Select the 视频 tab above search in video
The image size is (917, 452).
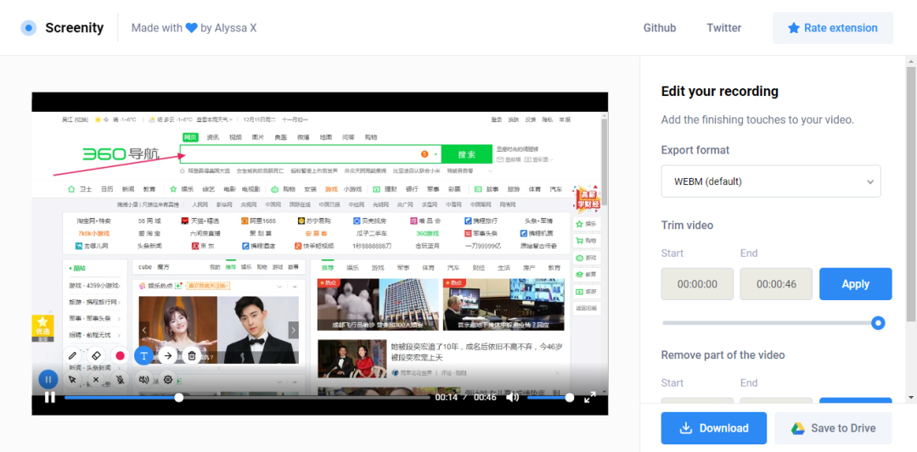click(x=235, y=137)
